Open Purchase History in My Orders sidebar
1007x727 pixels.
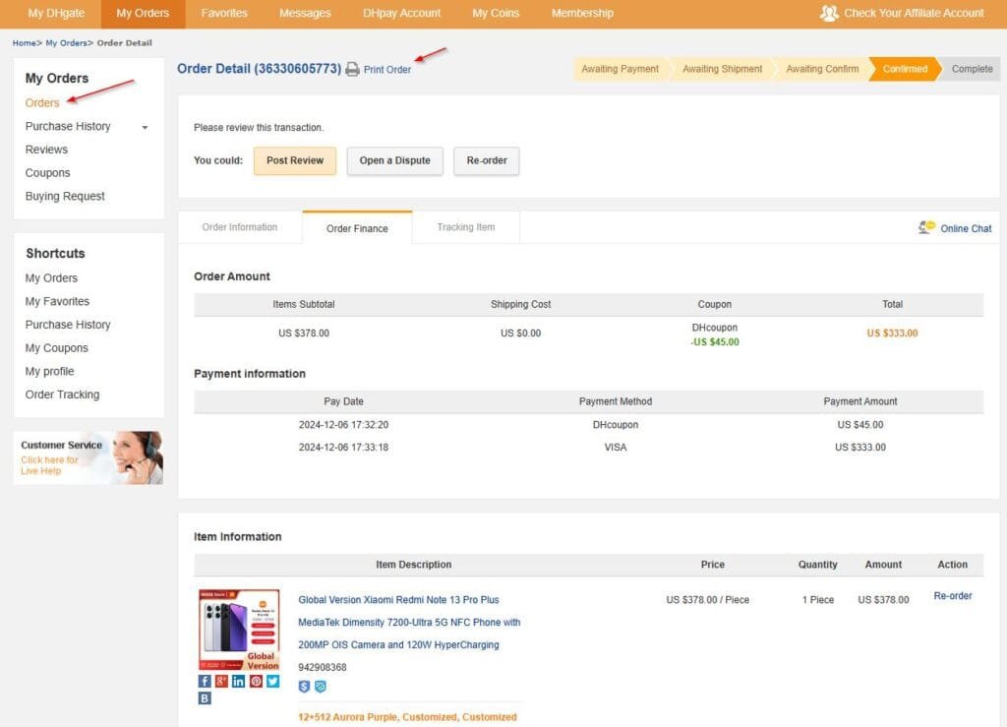(68, 127)
